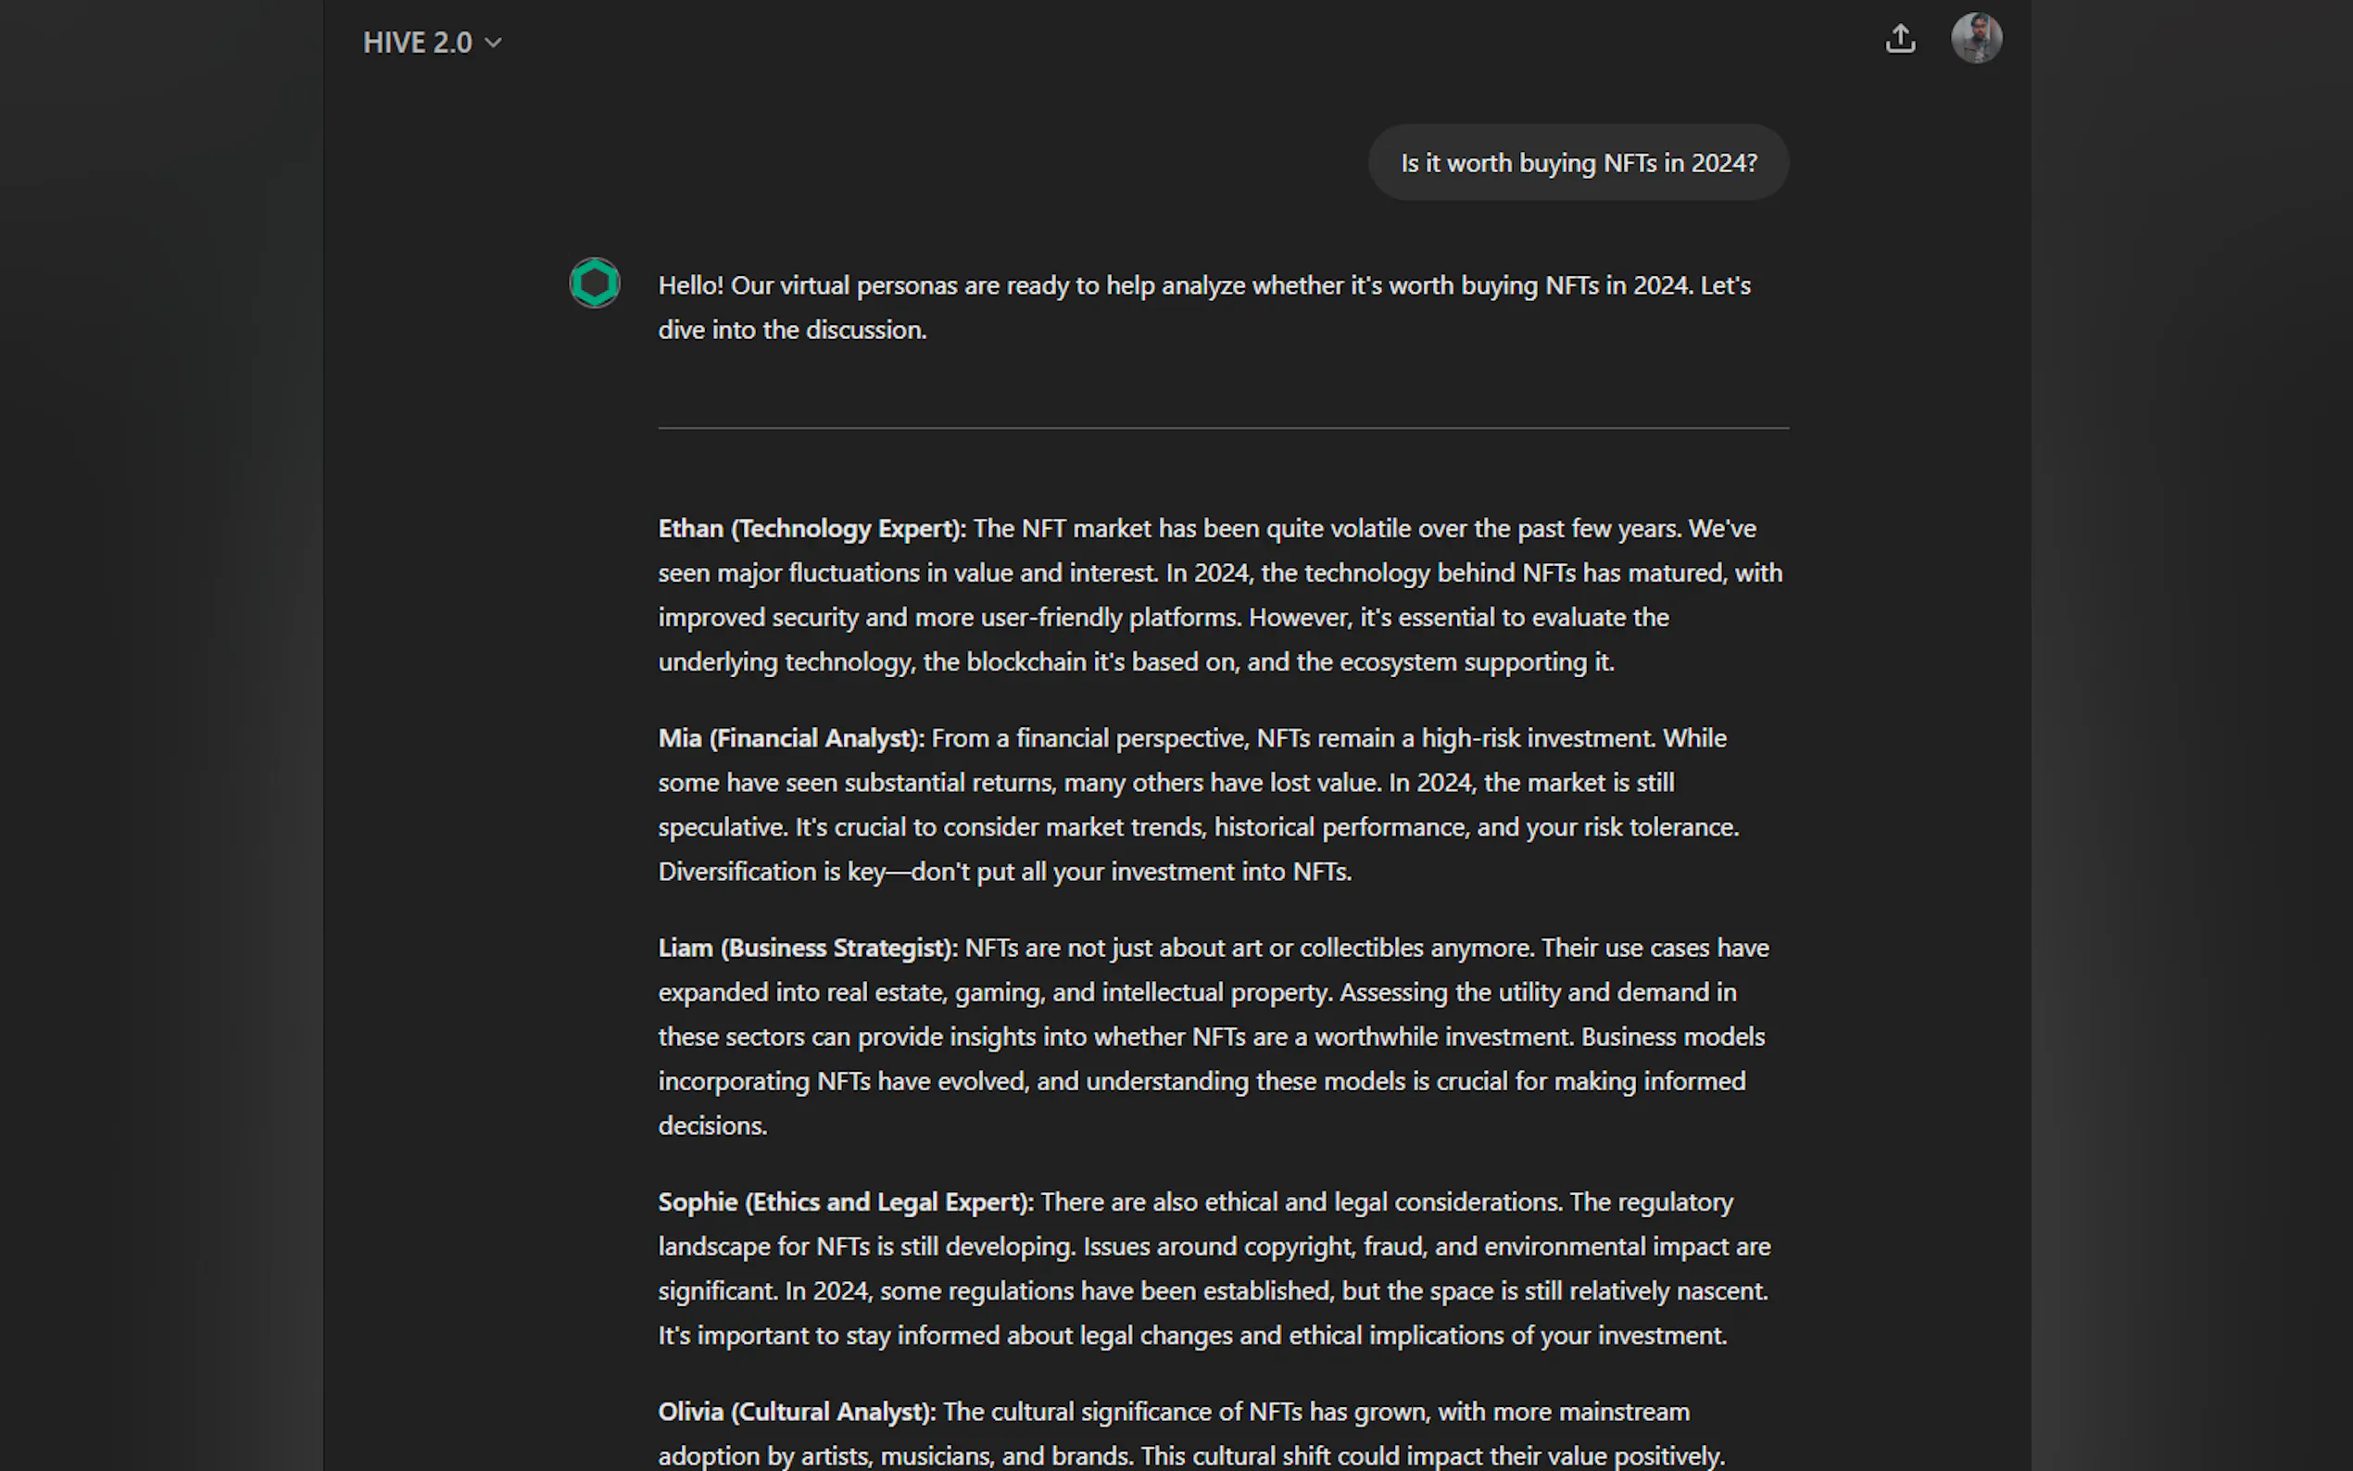Viewport: 2353px width, 1471px height.
Task: Open the user profile avatar menu
Action: 1976,39
